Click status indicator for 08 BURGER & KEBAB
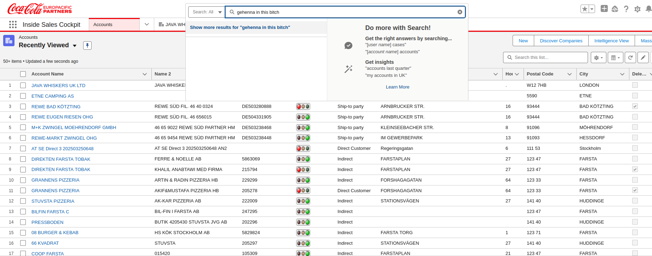Screen dimensions: 652x256 303,233
